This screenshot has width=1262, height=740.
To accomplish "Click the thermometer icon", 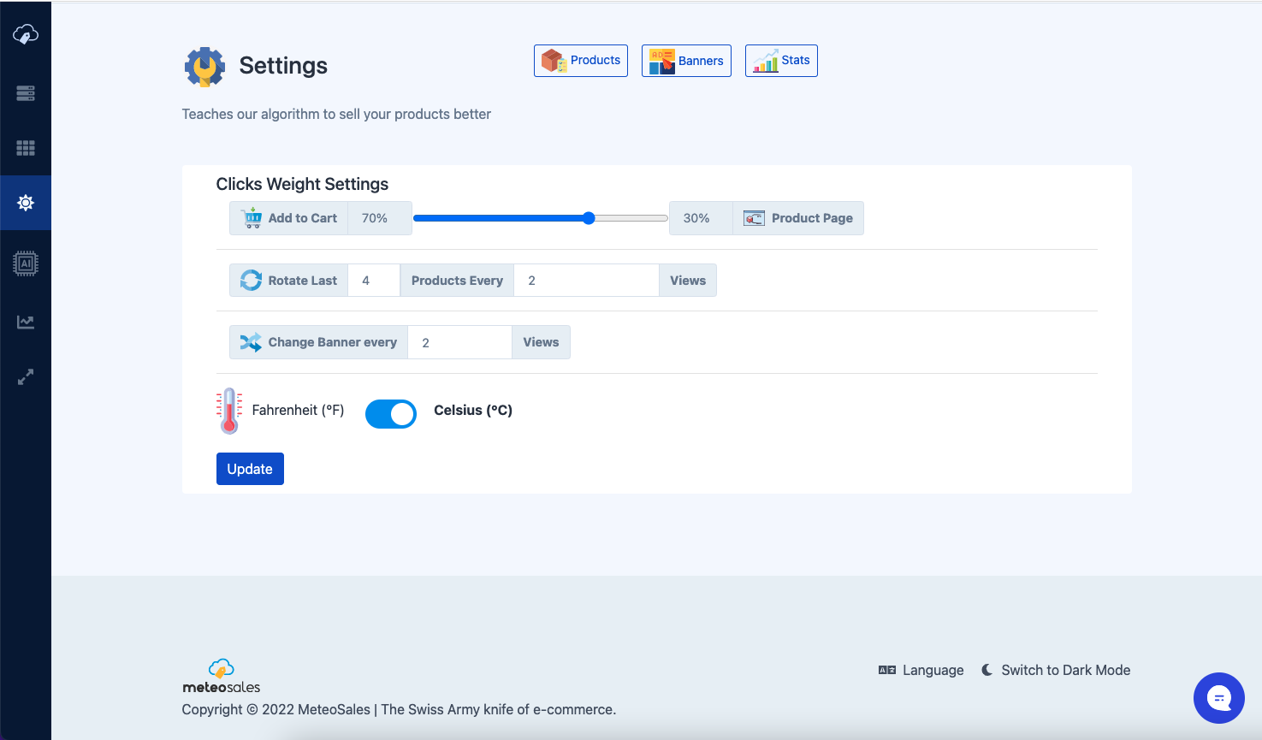I will 229,411.
